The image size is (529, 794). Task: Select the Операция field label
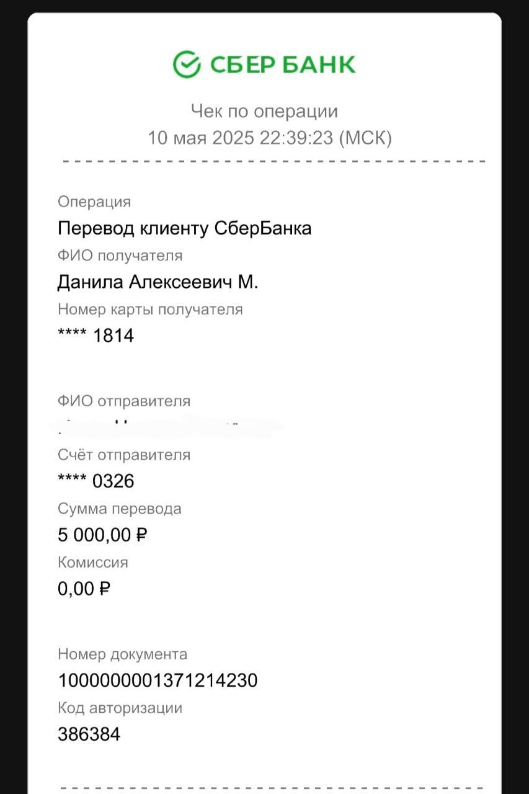(94, 202)
